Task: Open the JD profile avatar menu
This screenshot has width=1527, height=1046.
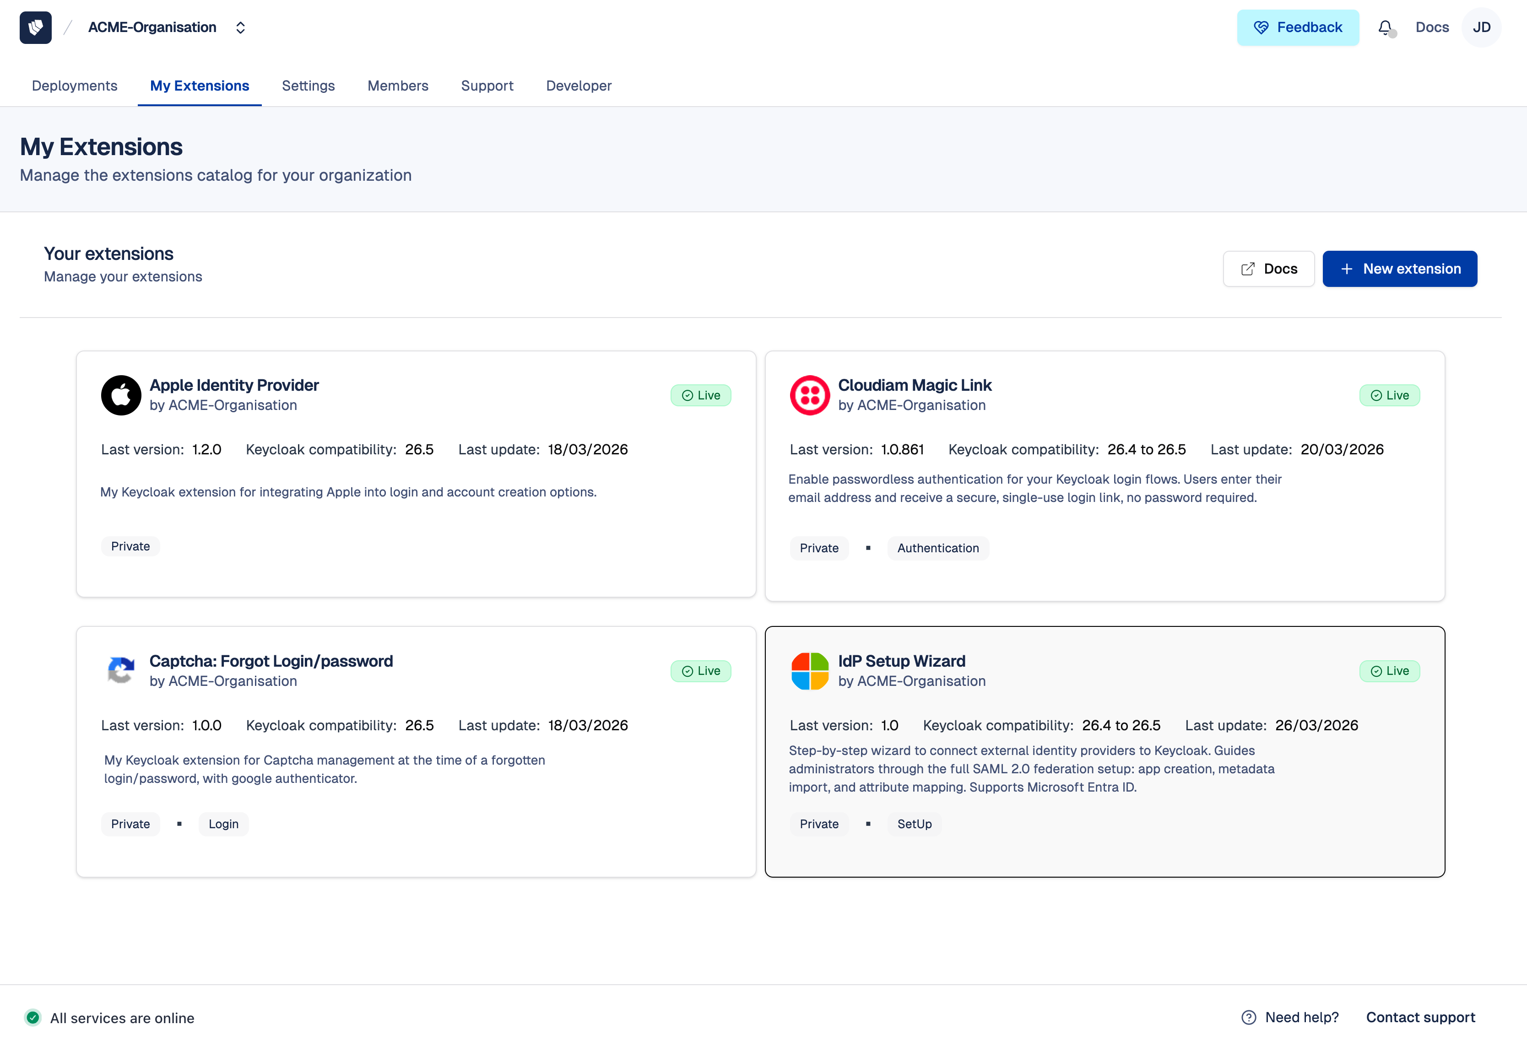Action: tap(1482, 27)
